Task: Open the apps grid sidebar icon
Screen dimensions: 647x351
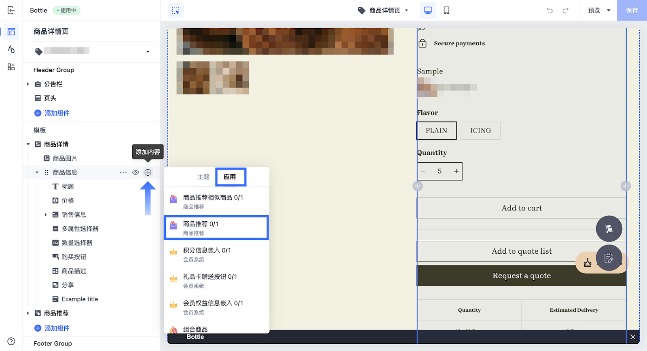Action: [11, 67]
